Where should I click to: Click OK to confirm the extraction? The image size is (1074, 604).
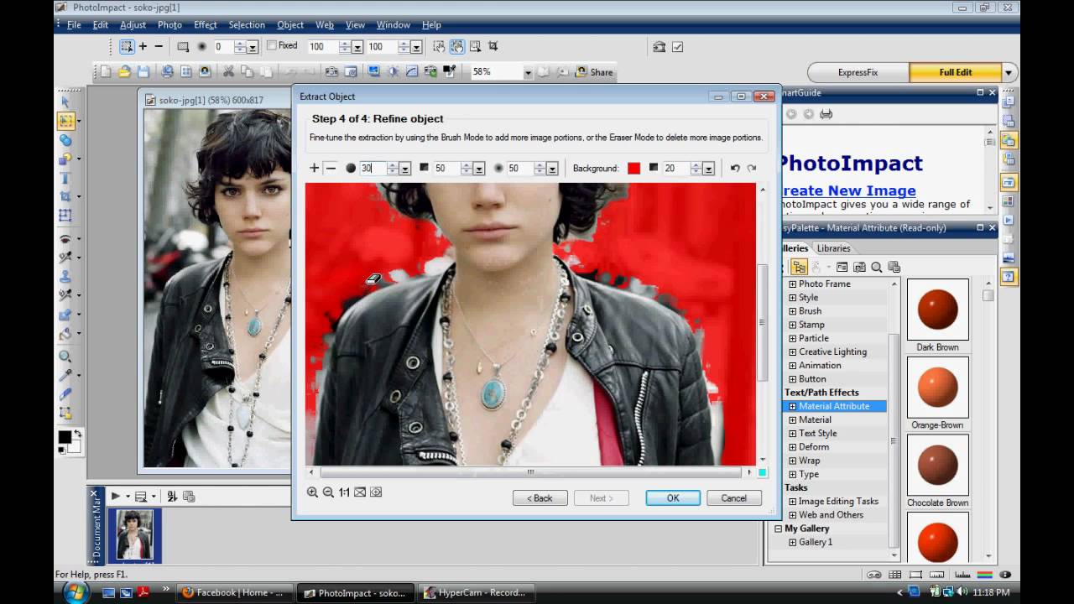pos(671,497)
